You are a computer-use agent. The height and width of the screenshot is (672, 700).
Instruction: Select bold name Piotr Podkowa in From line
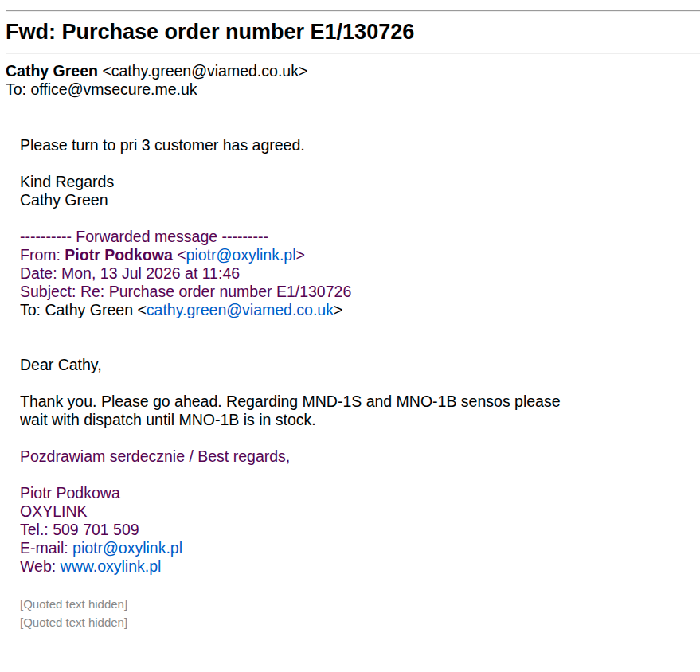119,256
